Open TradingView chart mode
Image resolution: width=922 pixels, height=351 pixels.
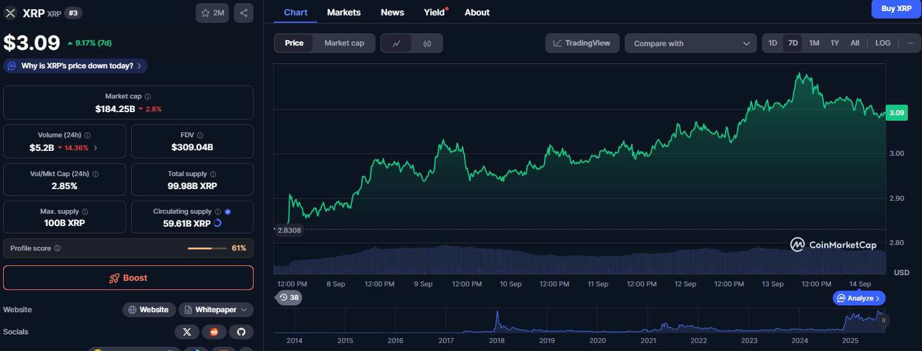click(x=582, y=43)
